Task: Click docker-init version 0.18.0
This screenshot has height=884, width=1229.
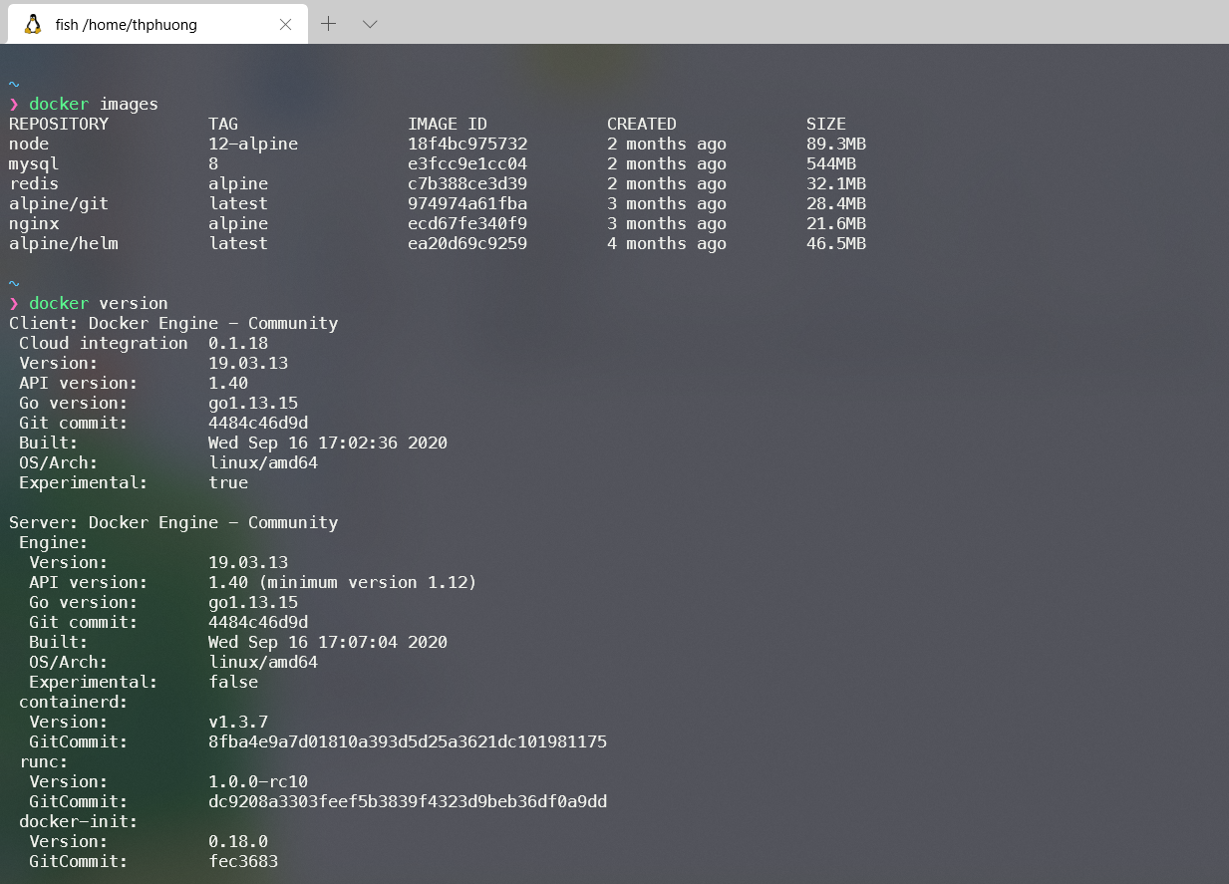Action: tap(238, 841)
